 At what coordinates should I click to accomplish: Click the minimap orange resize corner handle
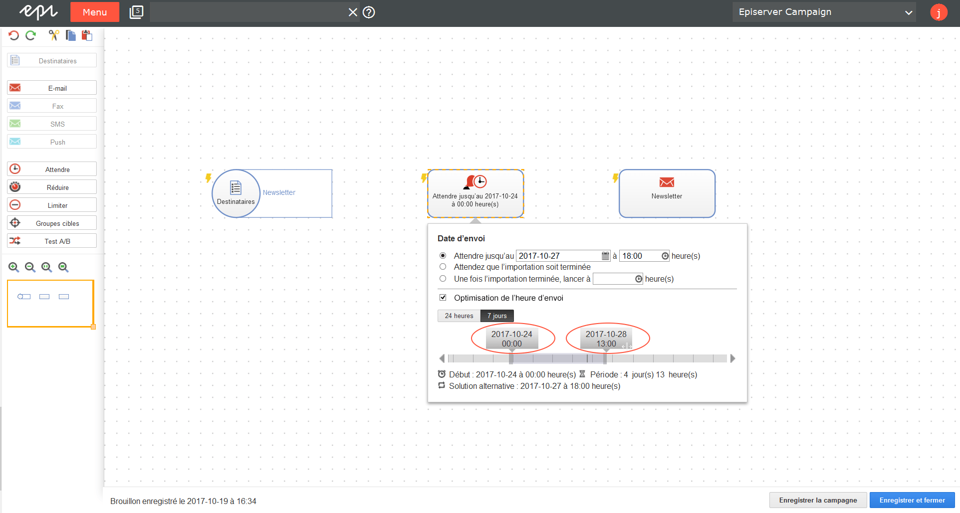point(93,327)
